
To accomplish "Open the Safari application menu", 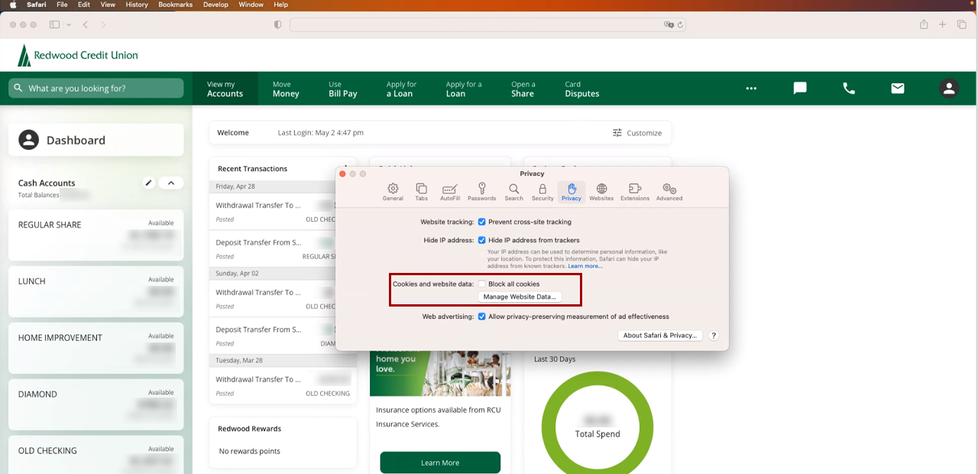I will coord(37,5).
